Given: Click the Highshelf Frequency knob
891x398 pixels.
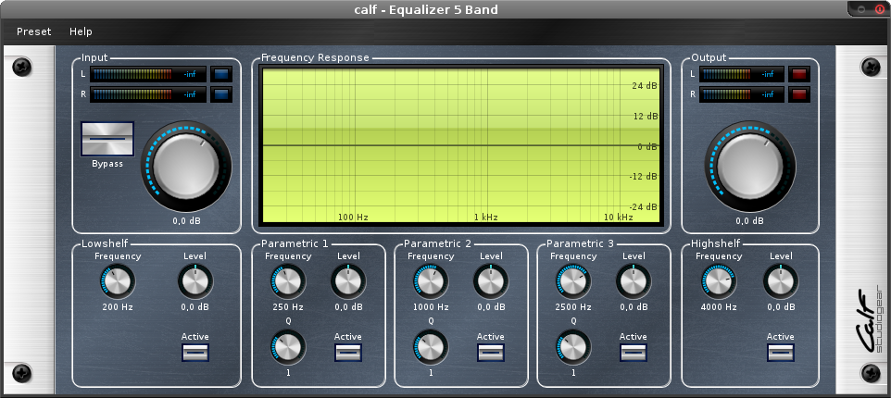Looking at the screenshot, I should point(719,281).
